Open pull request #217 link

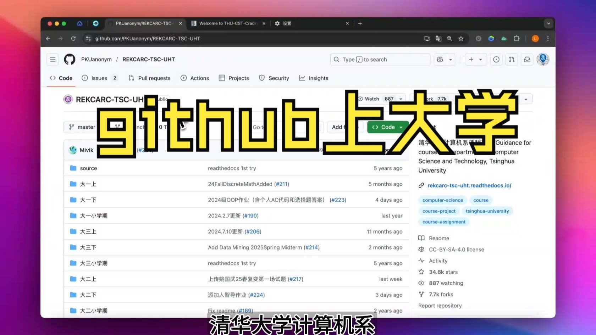[x=296, y=279]
